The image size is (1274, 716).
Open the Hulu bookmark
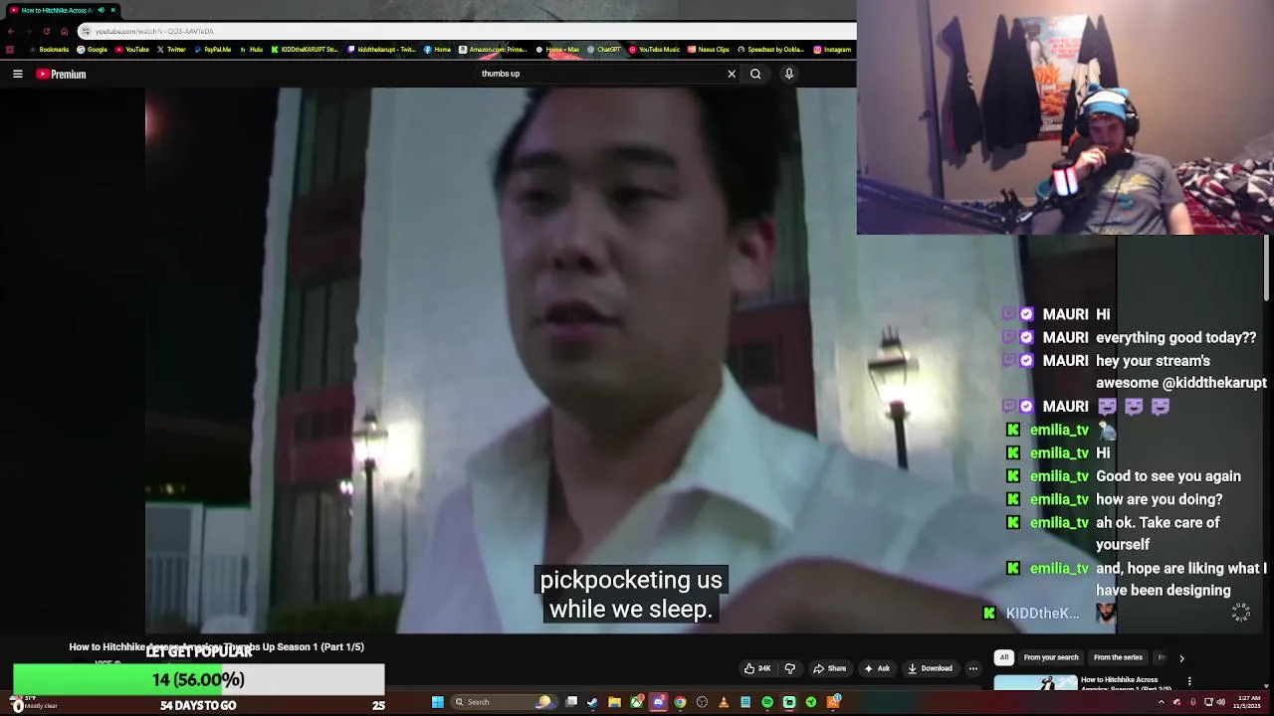pyautogui.click(x=251, y=50)
